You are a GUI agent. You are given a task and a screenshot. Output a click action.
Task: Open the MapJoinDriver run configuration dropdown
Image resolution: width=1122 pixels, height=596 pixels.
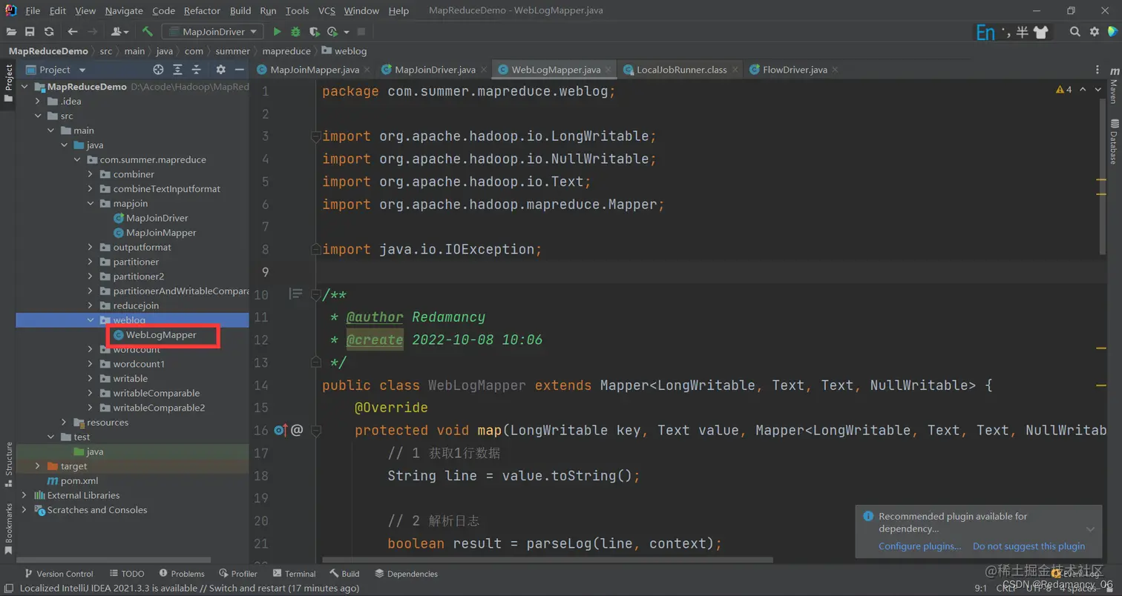pos(212,32)
